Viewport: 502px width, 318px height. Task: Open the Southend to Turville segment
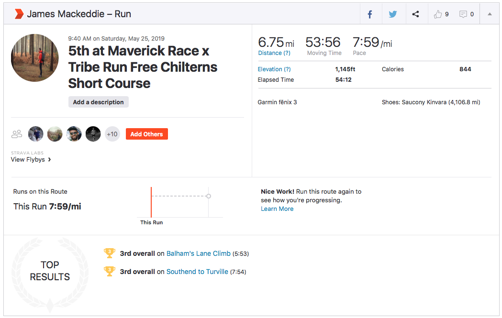click(197, 272)
